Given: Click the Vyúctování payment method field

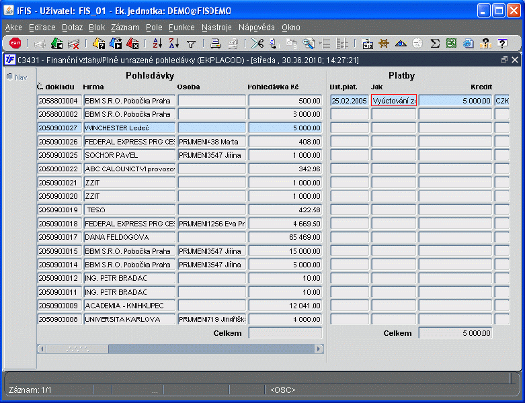Looking at the screenshot, I should point(394,100).
